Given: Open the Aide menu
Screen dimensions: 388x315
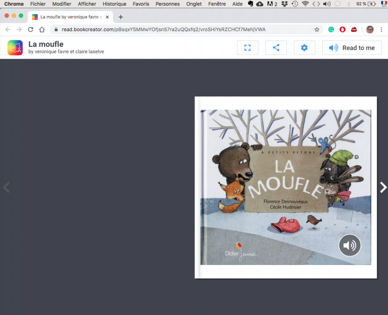Looking at the screenshot, I should click(x=237, y=4).
